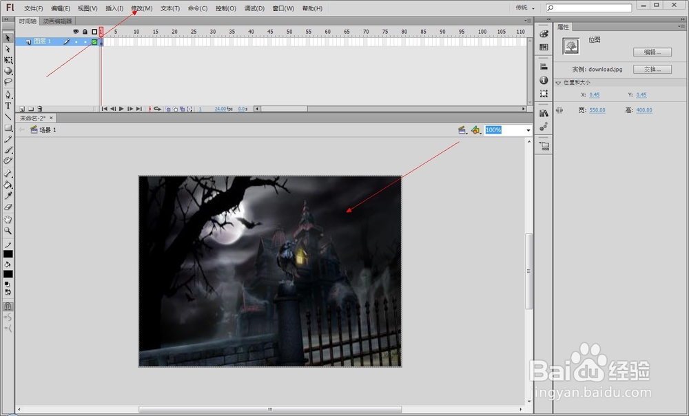The width and height of the screenshot is (689, 416).
Task: Toggle outline square for 图层 1
Action: coord(94,42)
